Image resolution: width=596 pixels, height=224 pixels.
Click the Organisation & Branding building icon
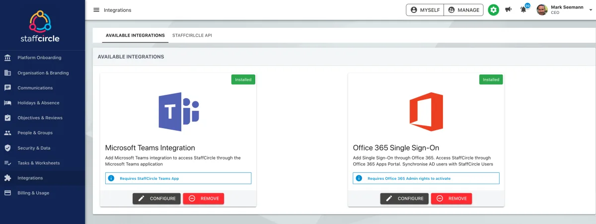coord(7,73)
